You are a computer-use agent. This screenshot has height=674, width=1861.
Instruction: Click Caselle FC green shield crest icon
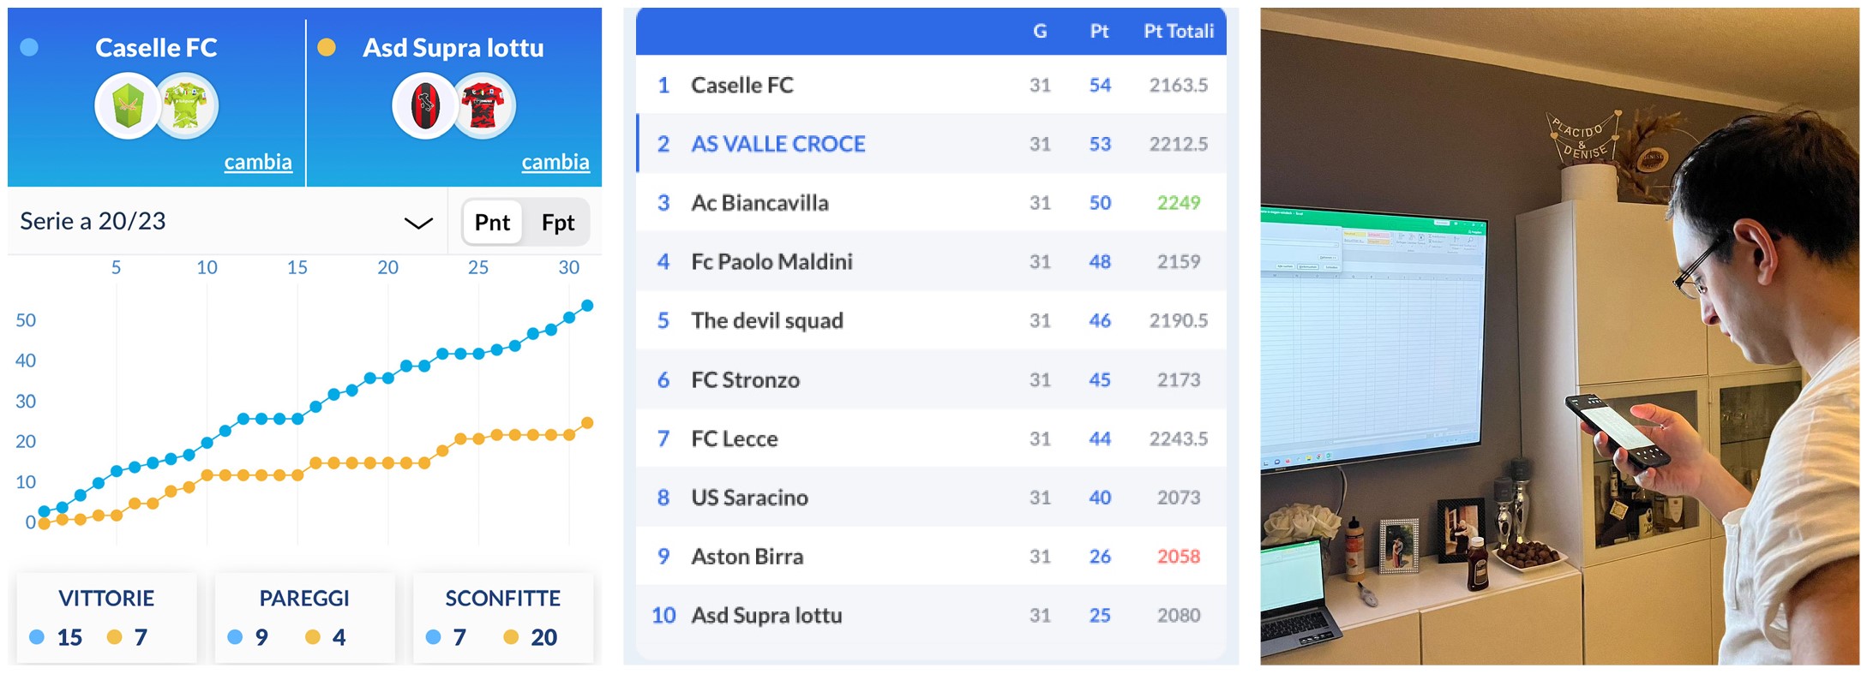[x=127, y=107]
